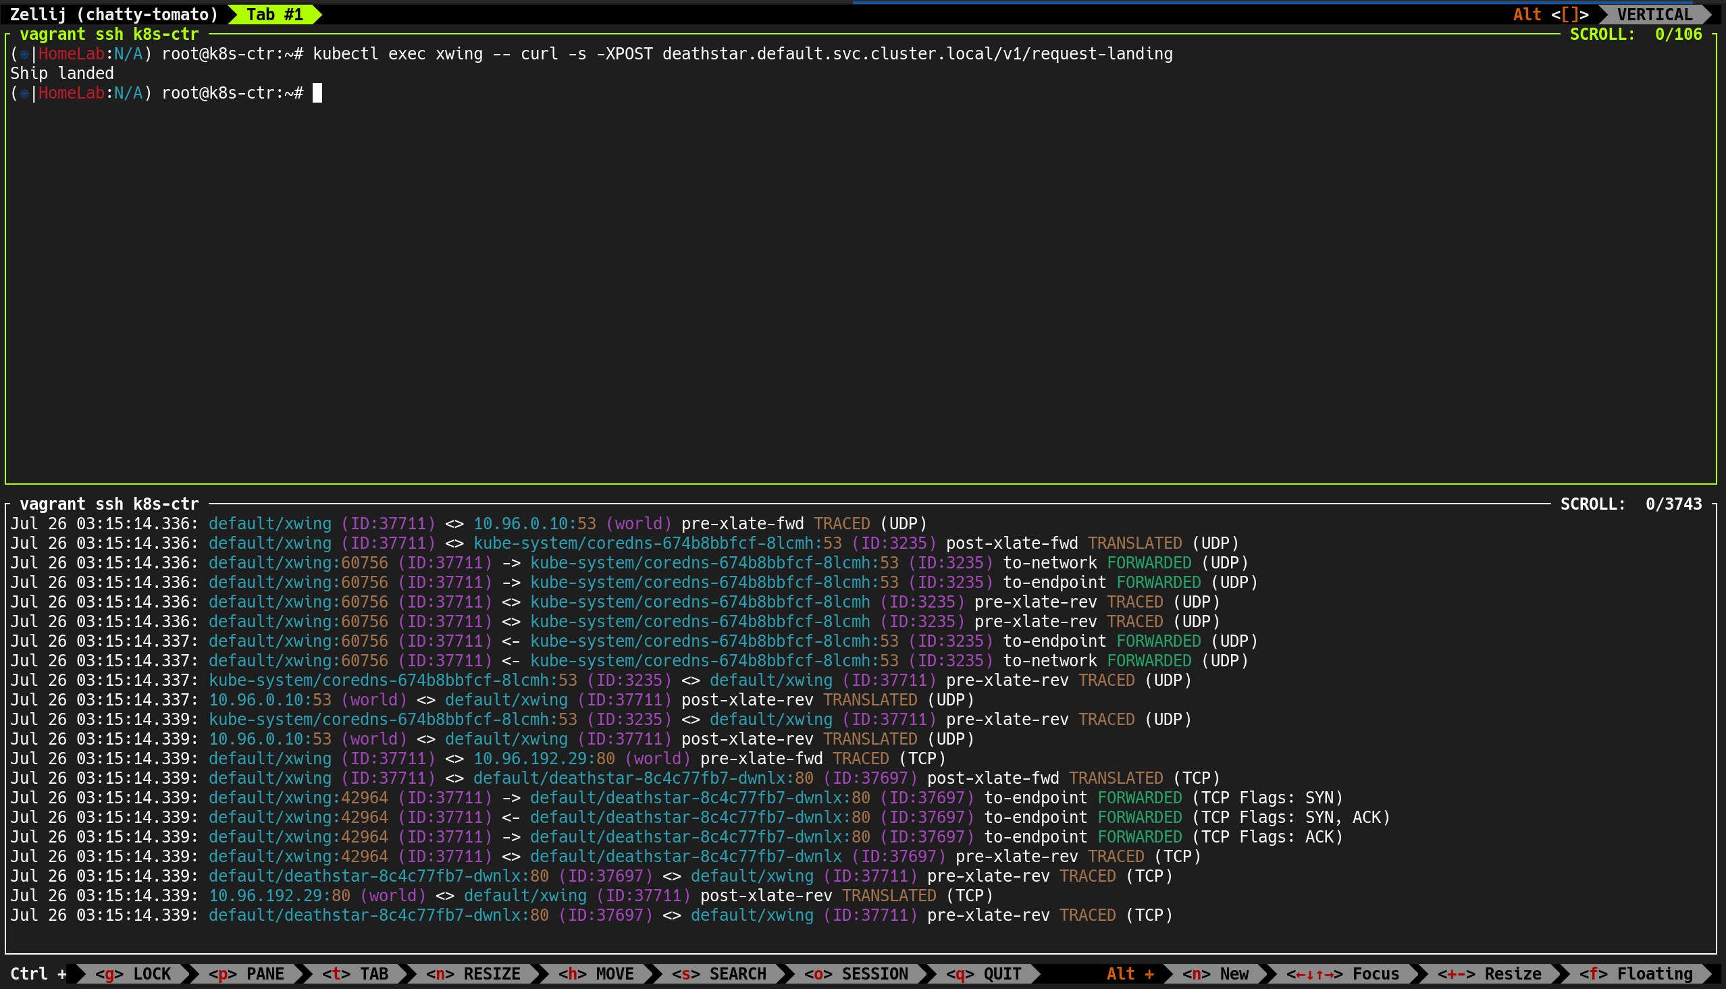Click the 'Ship landed' output line
The width and height of the screenshot is (1726, 989).
[62, 74]
